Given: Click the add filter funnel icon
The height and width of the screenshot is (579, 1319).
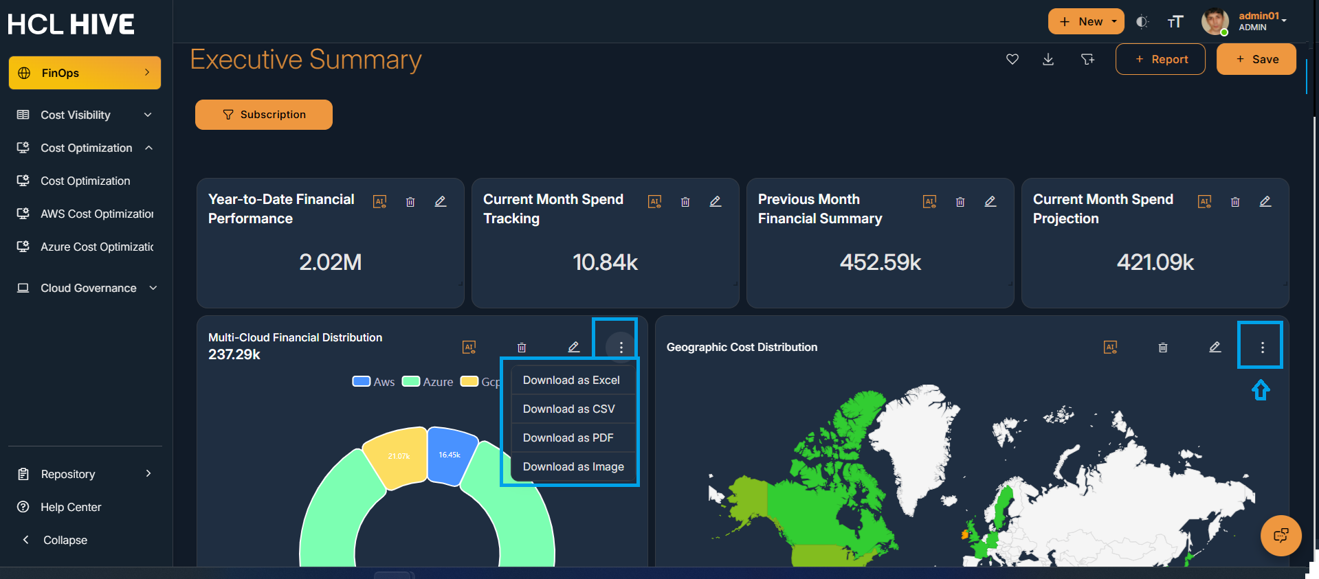Looking at the screenshot, I should click(x=1087, y=60).
